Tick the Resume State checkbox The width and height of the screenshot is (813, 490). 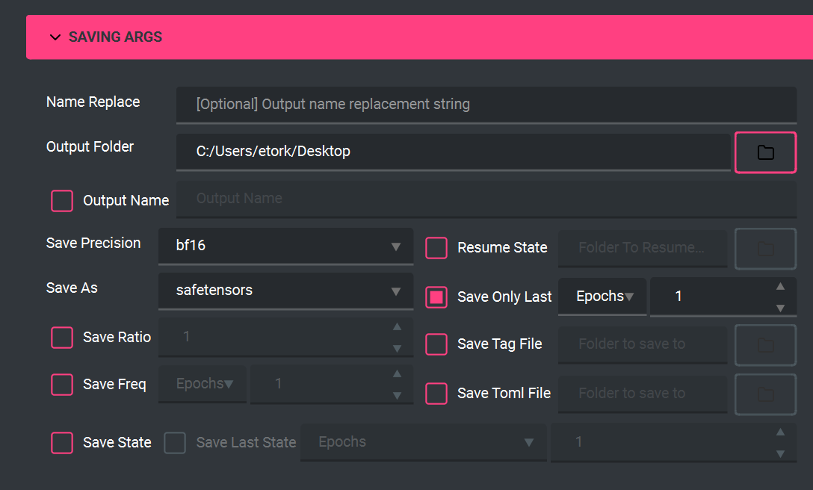tap(436, 248)
